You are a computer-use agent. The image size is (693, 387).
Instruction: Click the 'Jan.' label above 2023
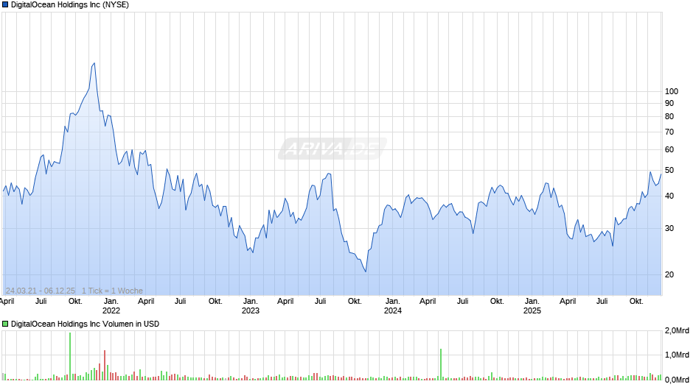(251, 302)
